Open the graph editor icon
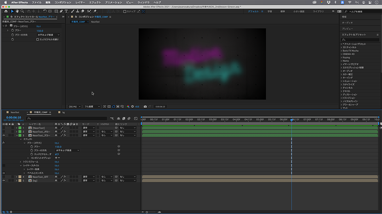382x214 pixels. [x=136, y=118]
